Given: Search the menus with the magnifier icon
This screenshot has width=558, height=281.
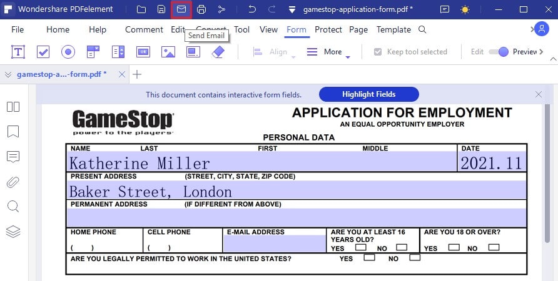Looking at the screenshot, I should [422, 29].
